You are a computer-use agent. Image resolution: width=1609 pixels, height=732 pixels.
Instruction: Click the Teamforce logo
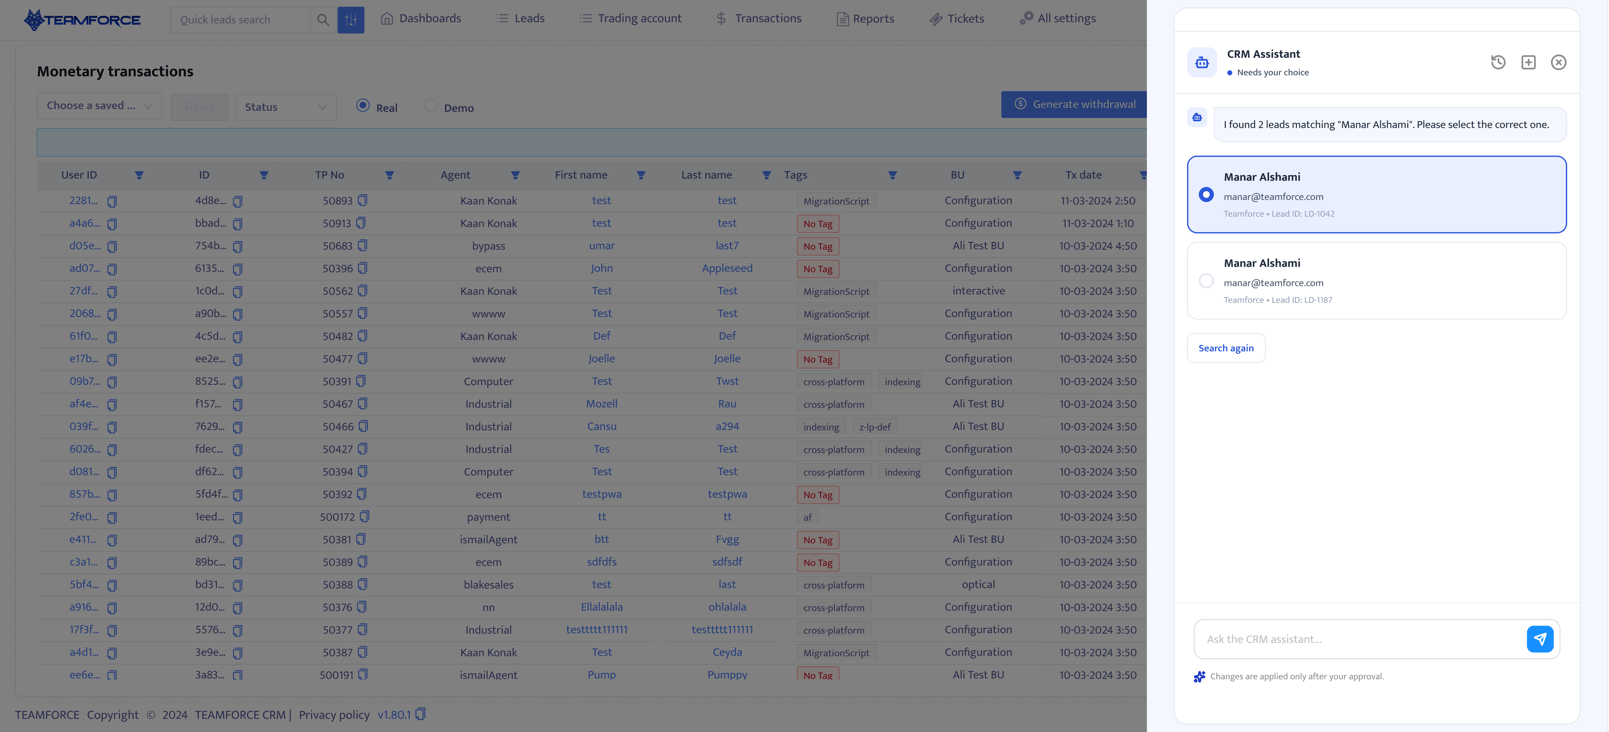pos(82,20)
